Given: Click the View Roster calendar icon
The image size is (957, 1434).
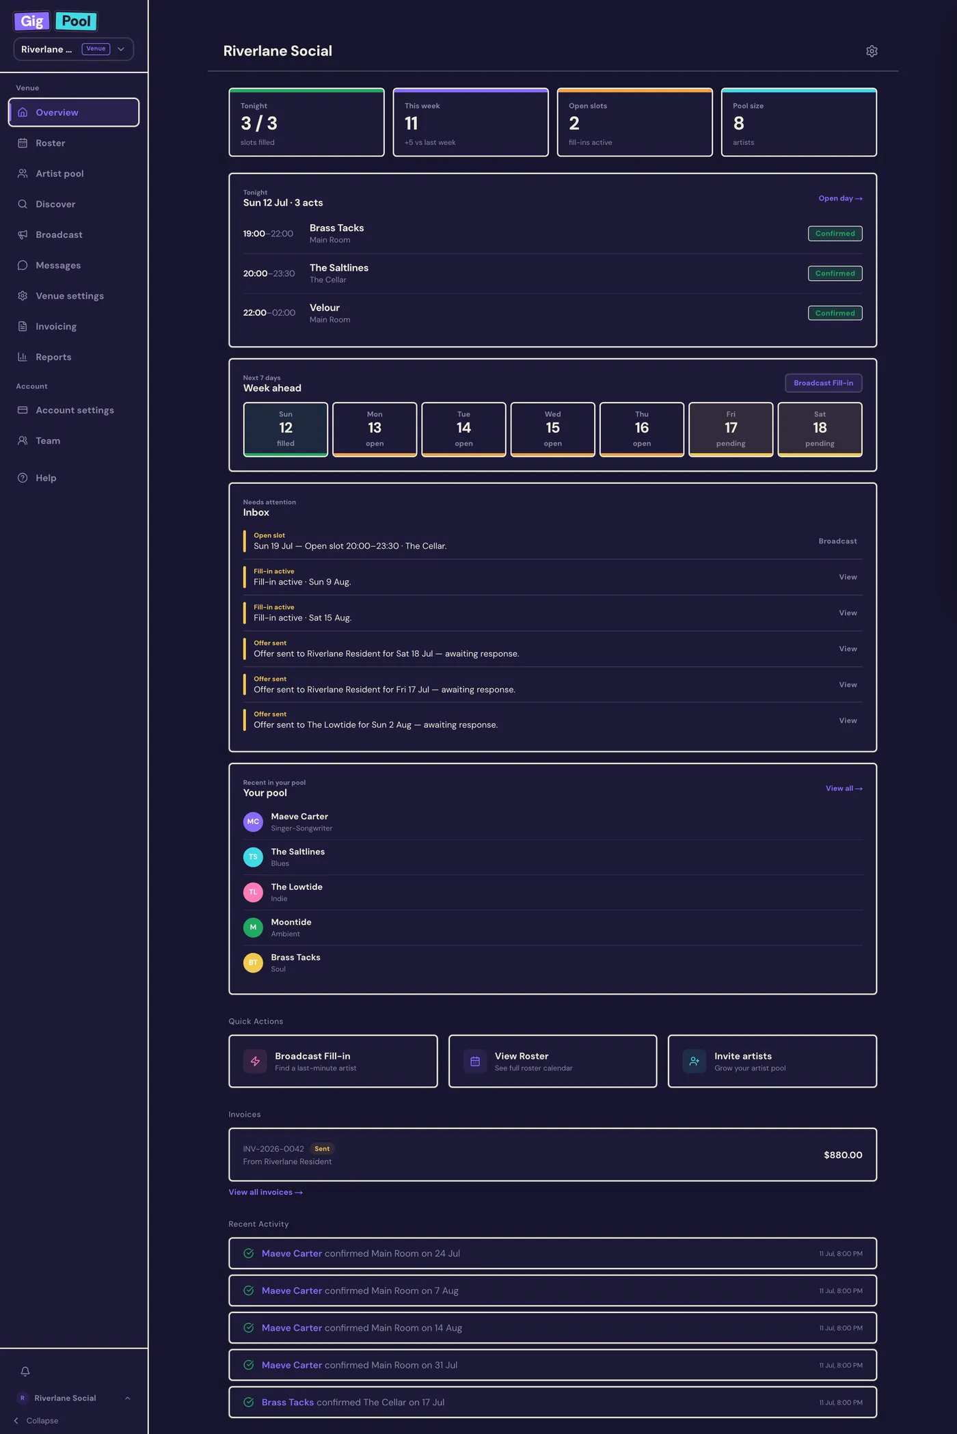Looking at the screenshot, I should 475,1061.
